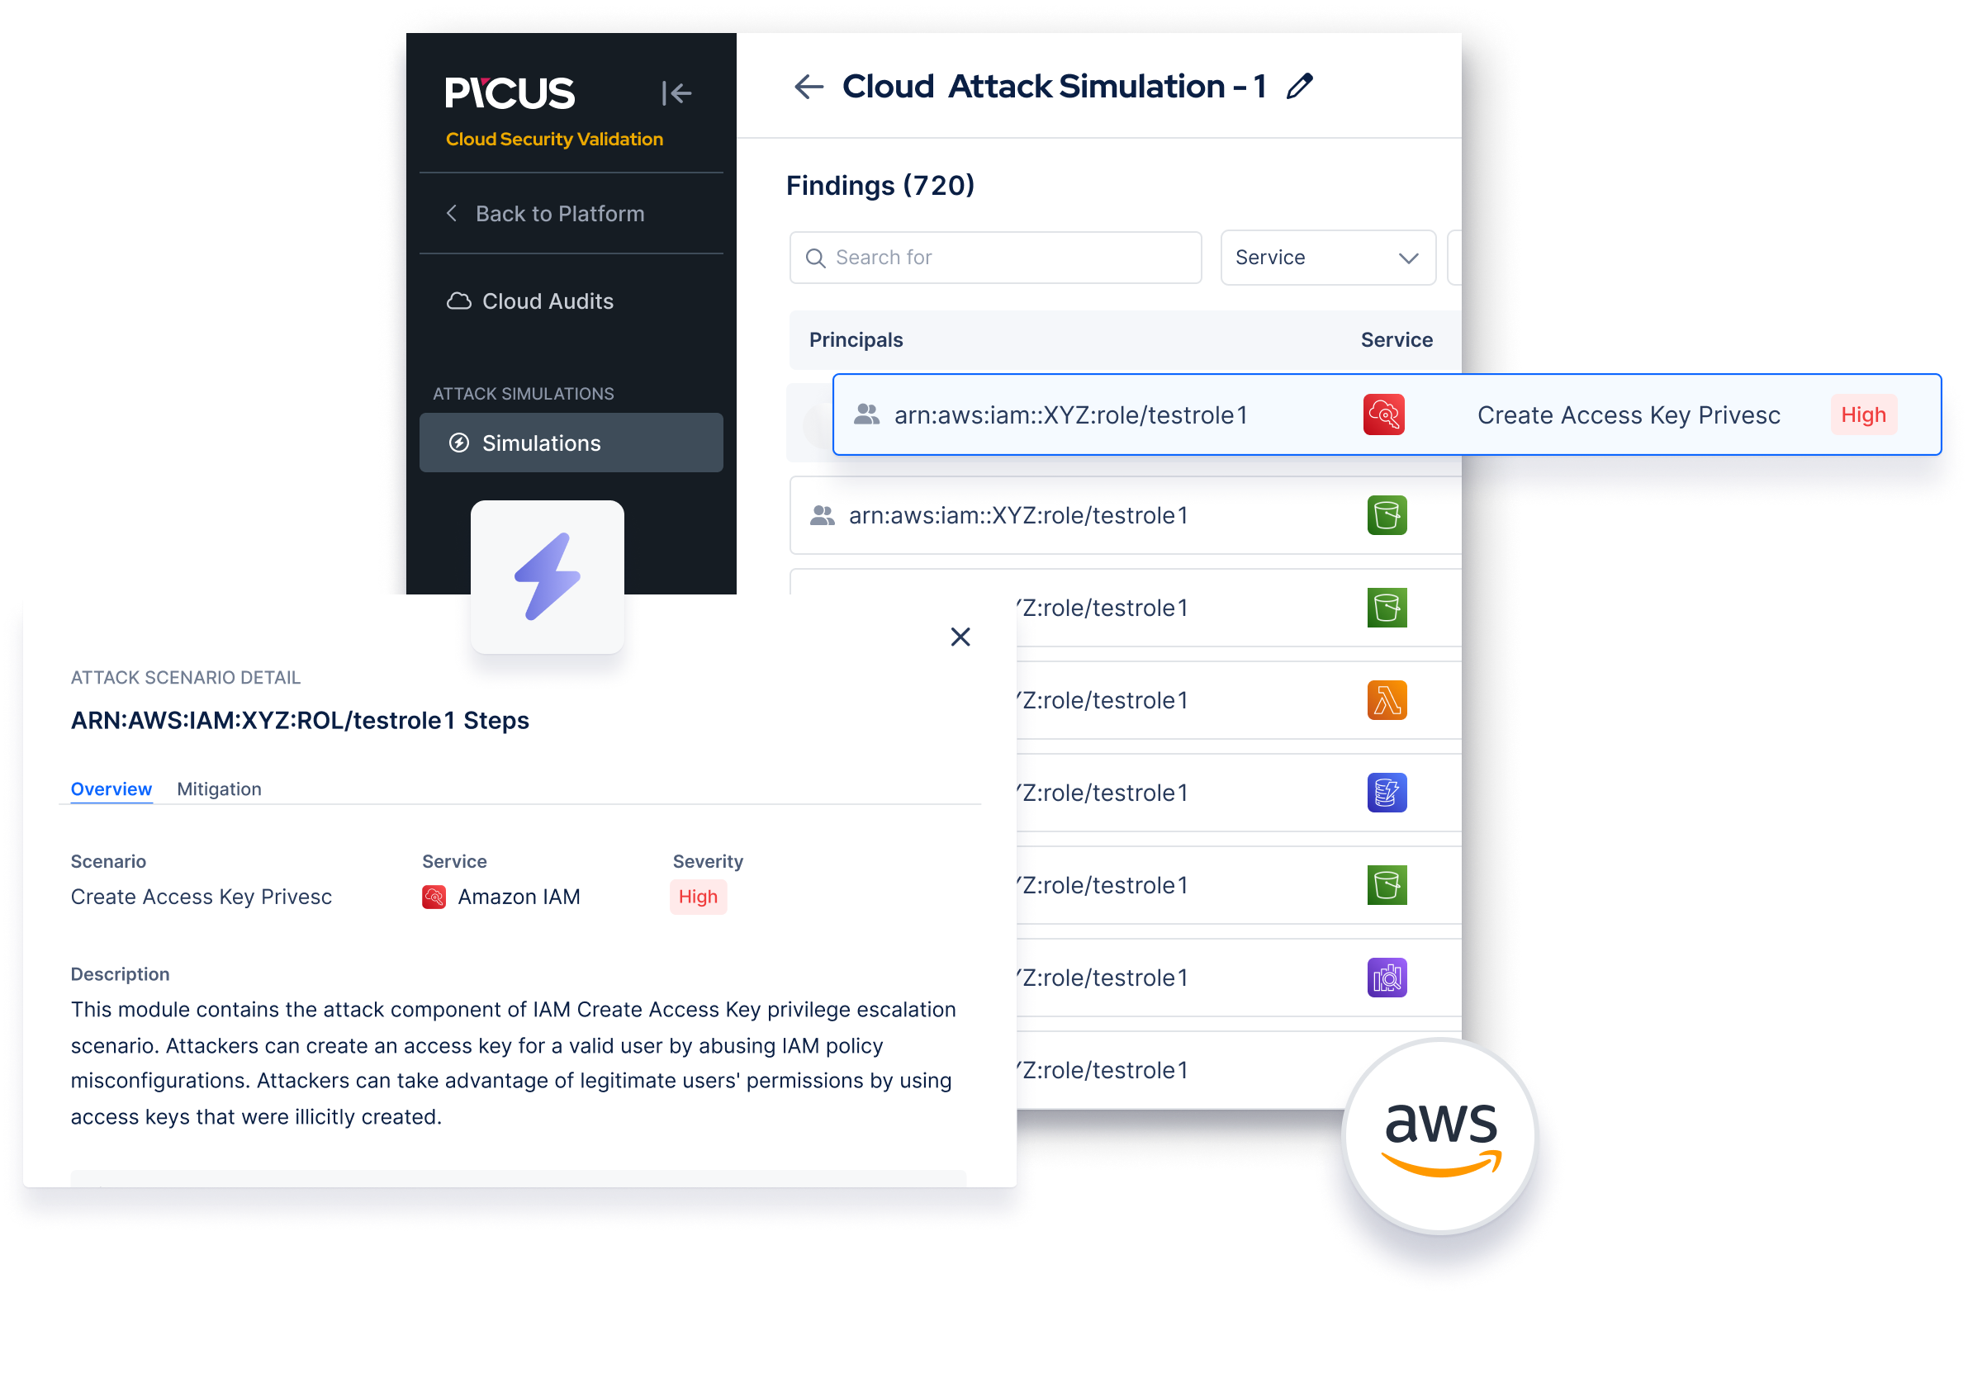This screenshot has height=1397, width=1968.
Task: Select the Mitigation tab
Action: point(219,788)
